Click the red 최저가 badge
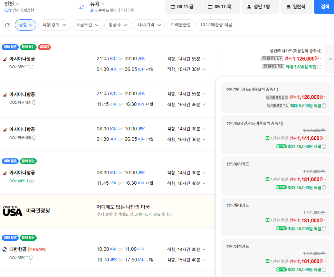Viewport: 334px width, 277px height. (44, 47)
